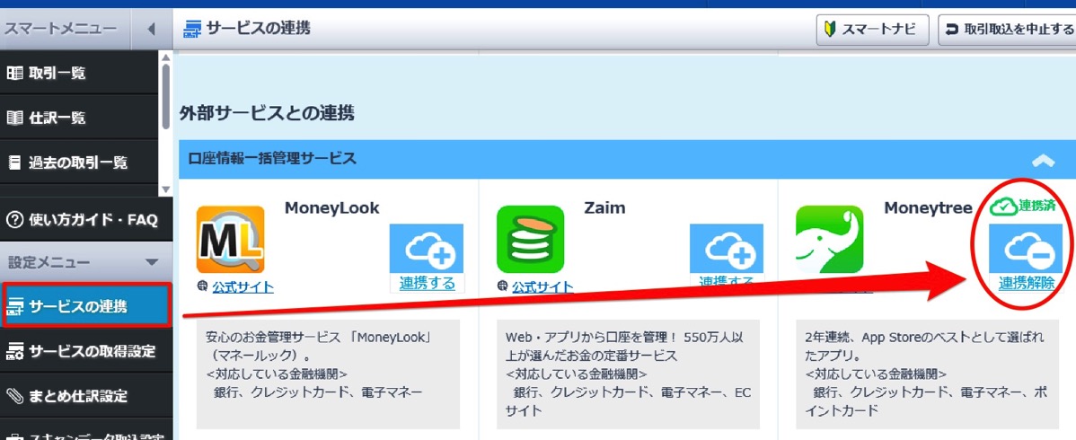Viewport: 1076px width, 440px height.
Task: Open 取引一覧 in the sidebar
Action: tap(79, 73)
